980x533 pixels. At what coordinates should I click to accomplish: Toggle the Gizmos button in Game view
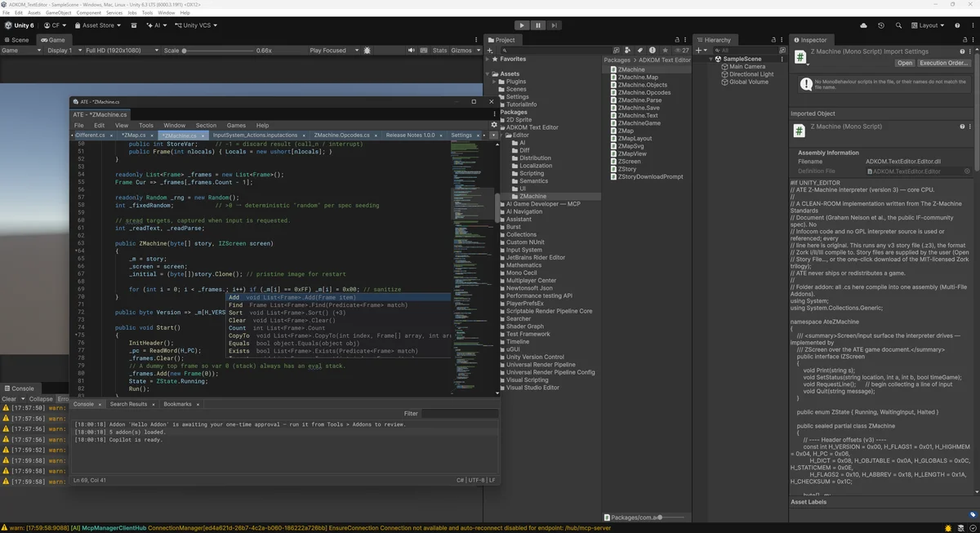point(461,51)
